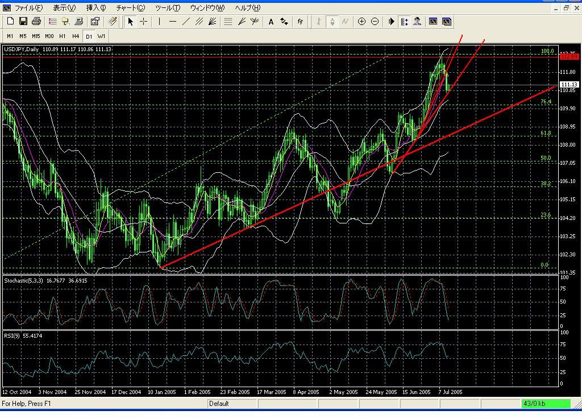Image resolution: width=582 pixels, height=419 pixels.
Task: Enable chart auto scroll
Action: (390, 22)
